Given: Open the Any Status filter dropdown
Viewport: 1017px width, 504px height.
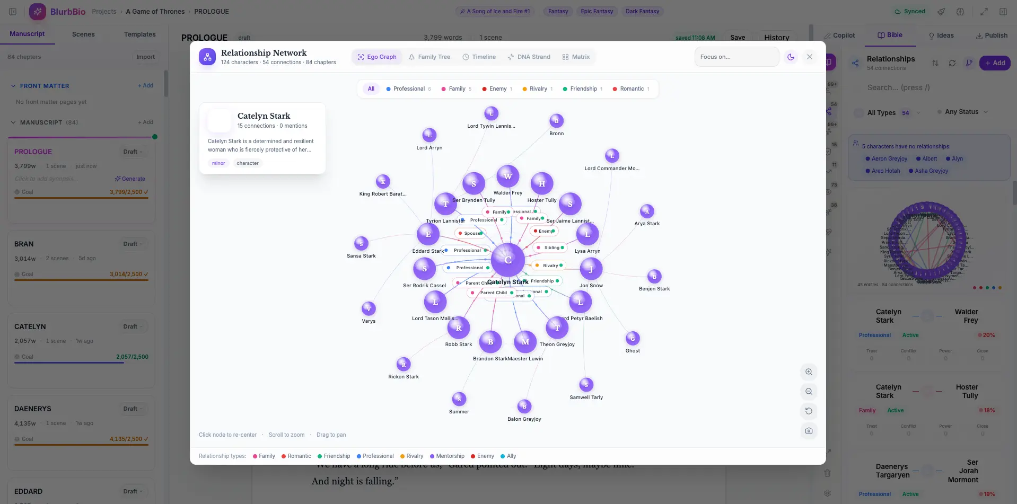Looking at the screenshot, I should (x=962, y=112).
